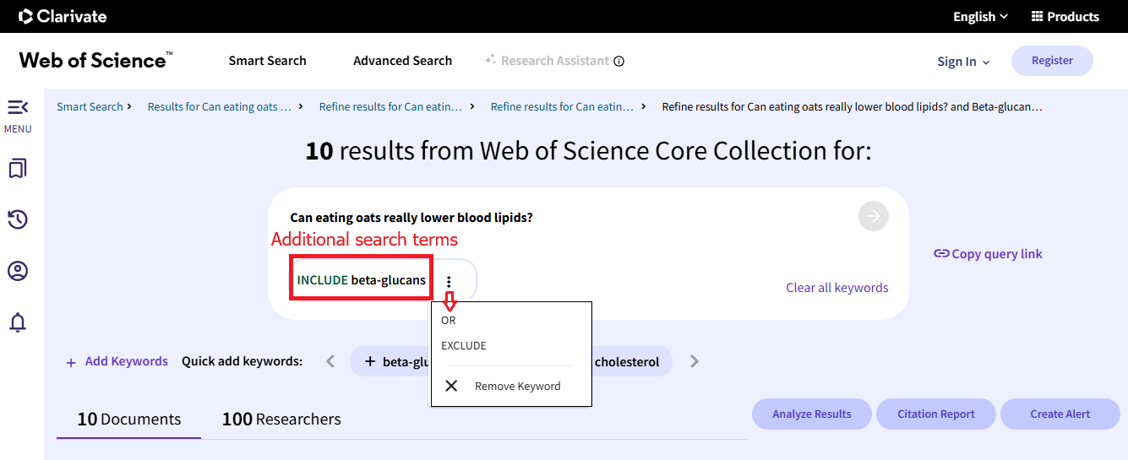Quick add the cholesterol keyword chip
This screenshot has height=460, width=1128.
coord(632,361)
